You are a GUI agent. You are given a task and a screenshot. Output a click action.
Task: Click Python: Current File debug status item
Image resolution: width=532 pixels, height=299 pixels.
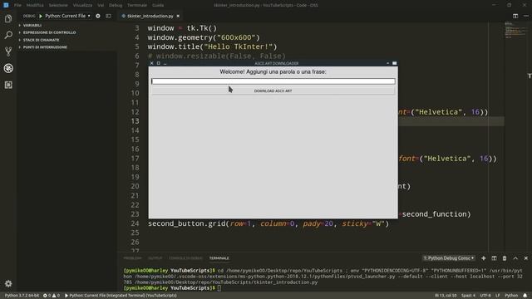(121, 296)
